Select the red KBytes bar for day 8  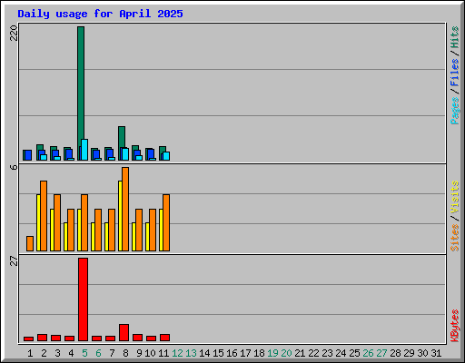pyautogui.click(x=124, y=332)
